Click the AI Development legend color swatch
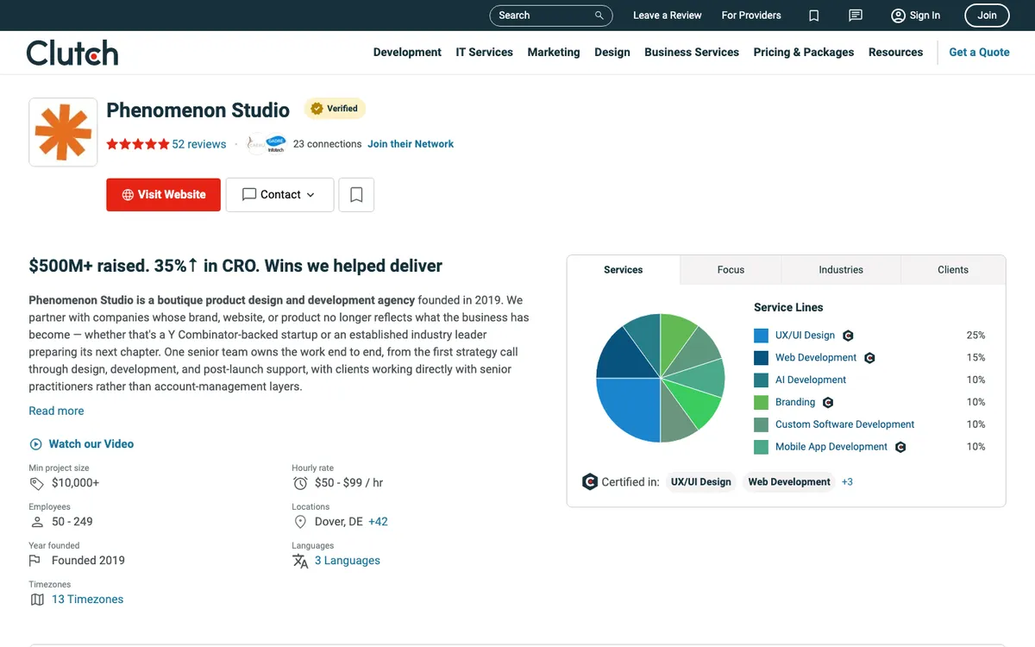The image size is (1035, 647). (761, 380)
